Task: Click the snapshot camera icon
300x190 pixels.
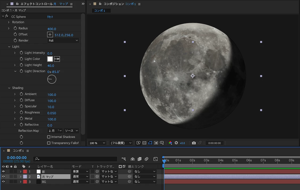Action: click(x=194, y=143)
